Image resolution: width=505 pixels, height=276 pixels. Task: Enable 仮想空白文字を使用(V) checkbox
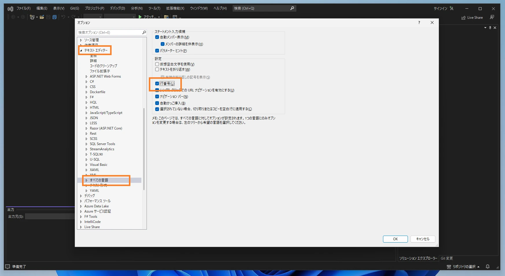(x=157, y=64)
